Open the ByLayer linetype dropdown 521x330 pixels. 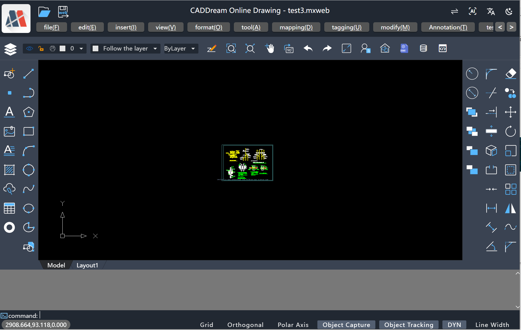[x=193, y=49]
